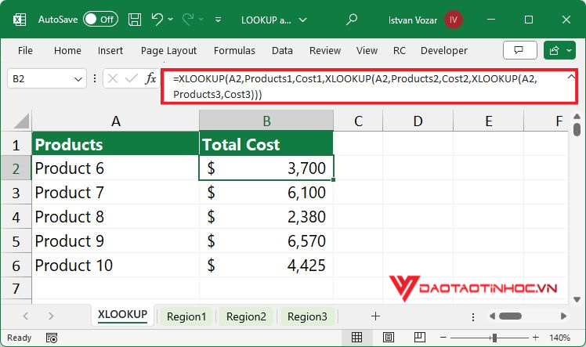Image resolution: width=586 pixels, height=347 pixels.
Task: Click the Istvan Vozar account name
Action: [413, 20]
